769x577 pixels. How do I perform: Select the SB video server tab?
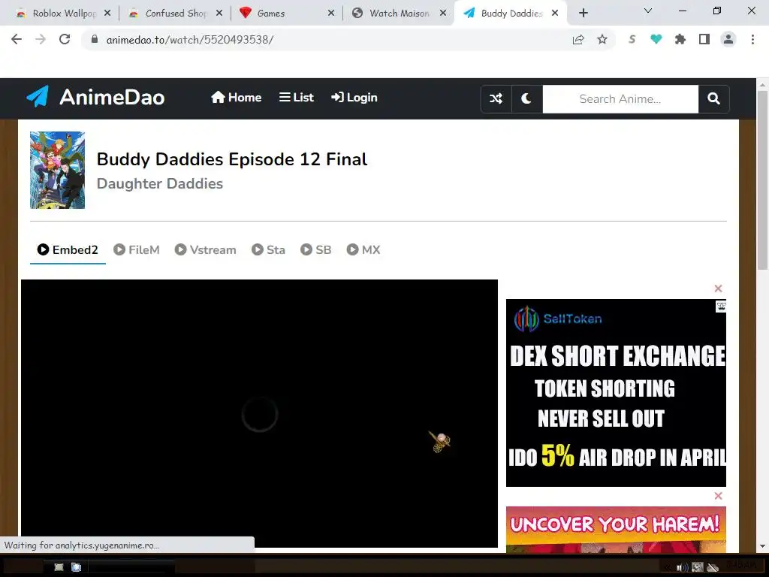click(x=316, y=249)
